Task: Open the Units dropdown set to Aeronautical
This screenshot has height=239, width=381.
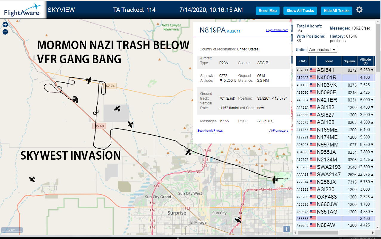Action: pyautogui.click(x=322, y=50)
